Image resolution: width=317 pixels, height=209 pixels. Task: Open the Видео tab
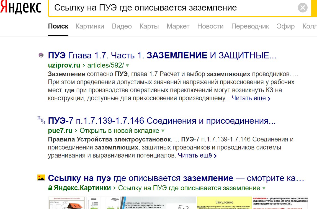pos(122,26)
